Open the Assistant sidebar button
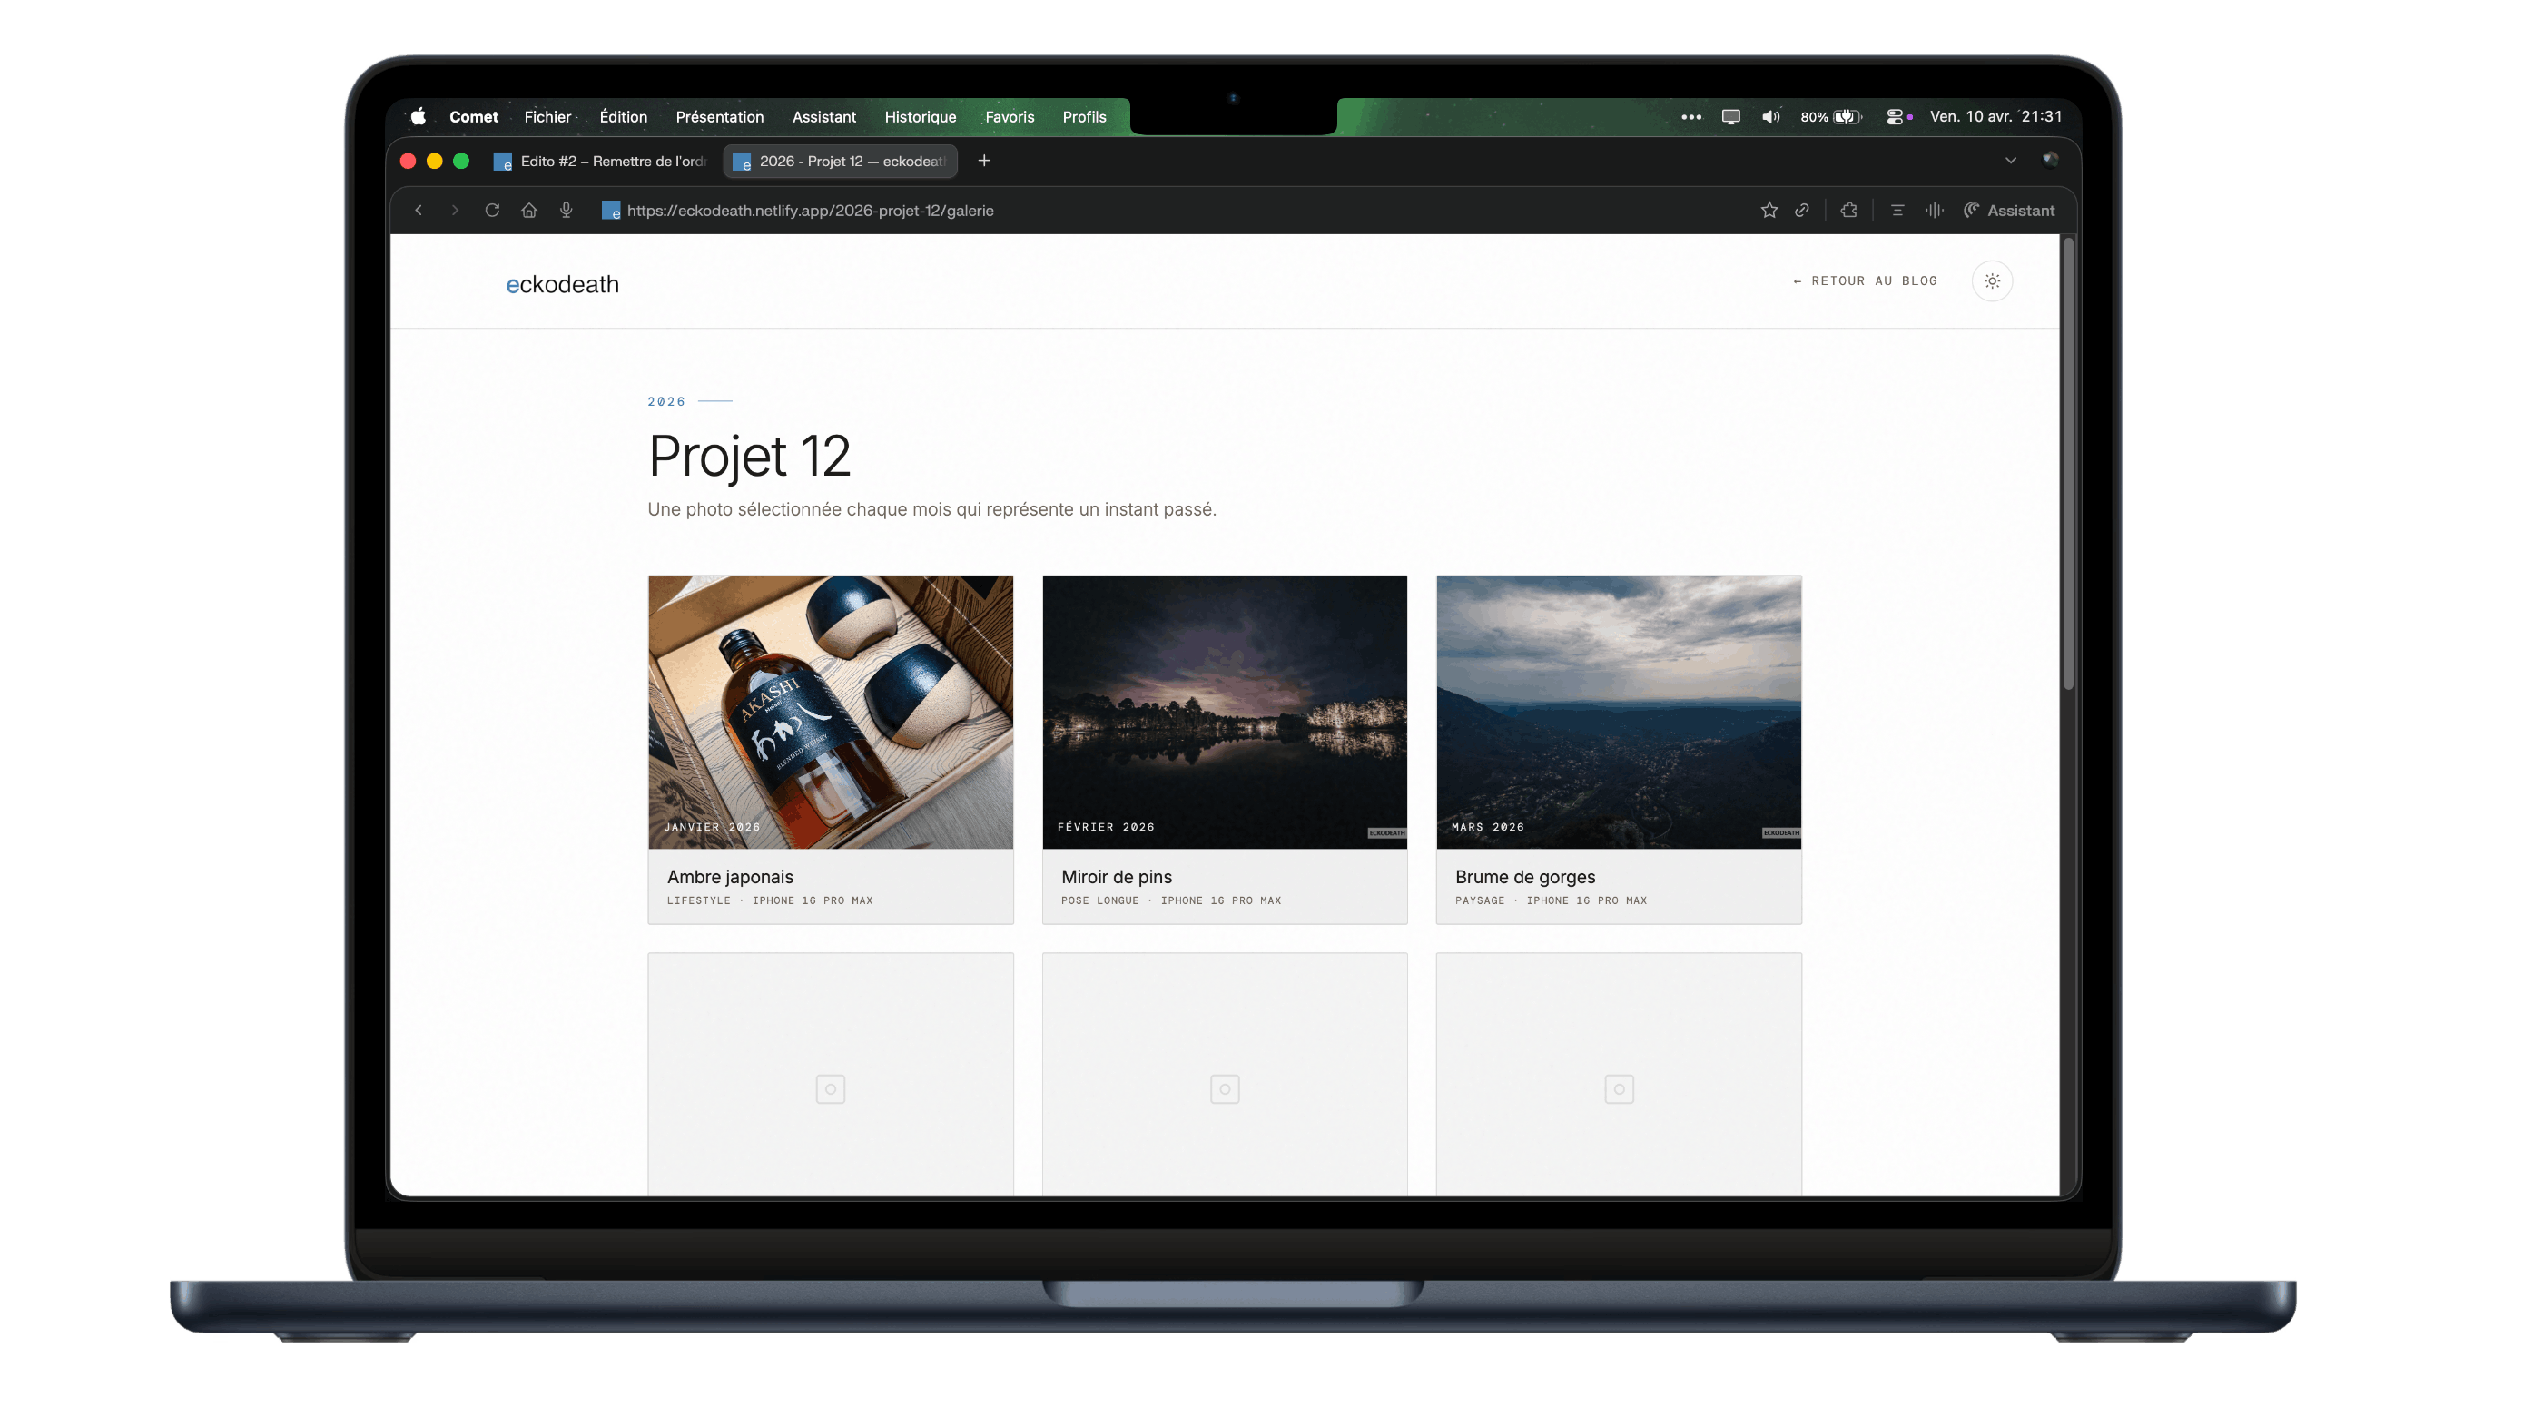 click(2009, 211)
